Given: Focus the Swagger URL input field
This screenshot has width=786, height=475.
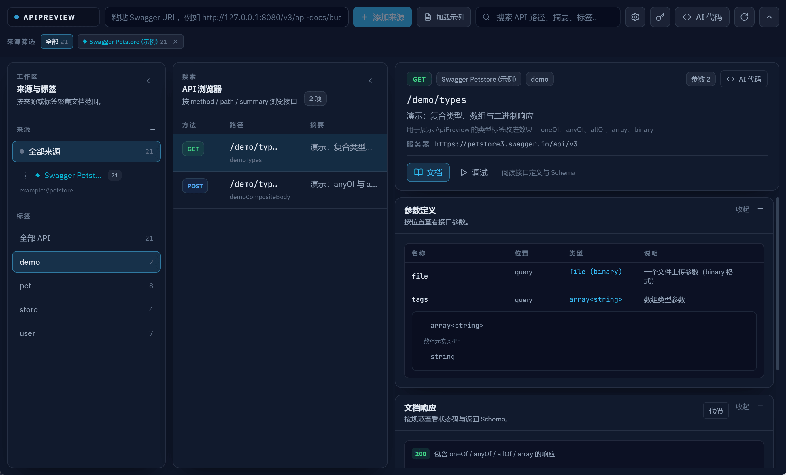Looking at the screenshot, I should [226, 17].
